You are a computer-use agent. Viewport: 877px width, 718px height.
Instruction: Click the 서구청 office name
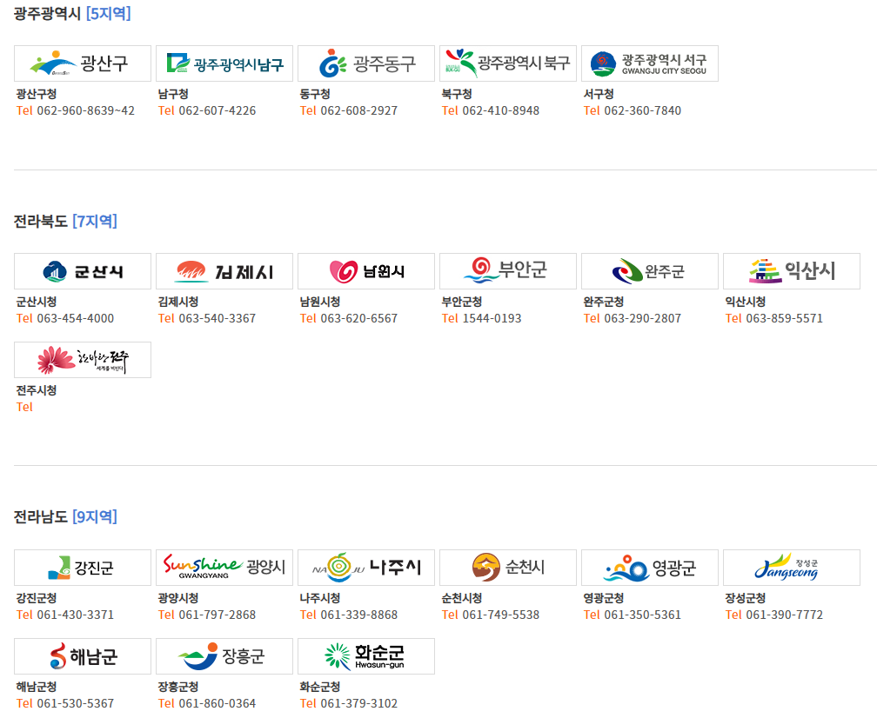pyautogui.click(x=599, y=94)
